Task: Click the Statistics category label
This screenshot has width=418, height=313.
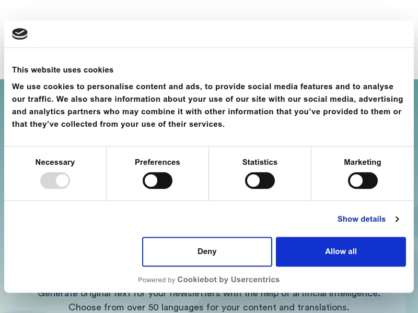Action: 260,162
